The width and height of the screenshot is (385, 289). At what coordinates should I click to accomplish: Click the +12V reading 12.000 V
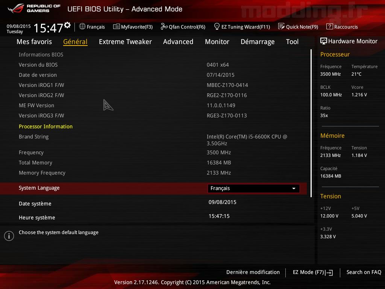(x=329, y=216)
